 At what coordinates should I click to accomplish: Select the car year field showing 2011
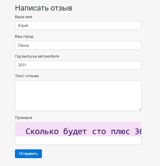(78, 65)
